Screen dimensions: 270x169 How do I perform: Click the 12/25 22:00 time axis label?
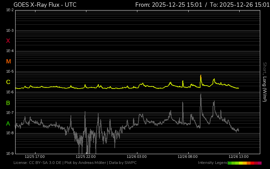(x=86, y=156)
